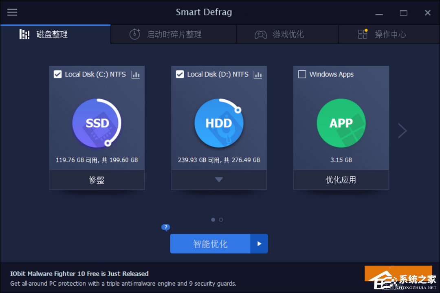
Task: Click the Windows Apps 3.15 GB text
Action: click(x=341, y=160)
